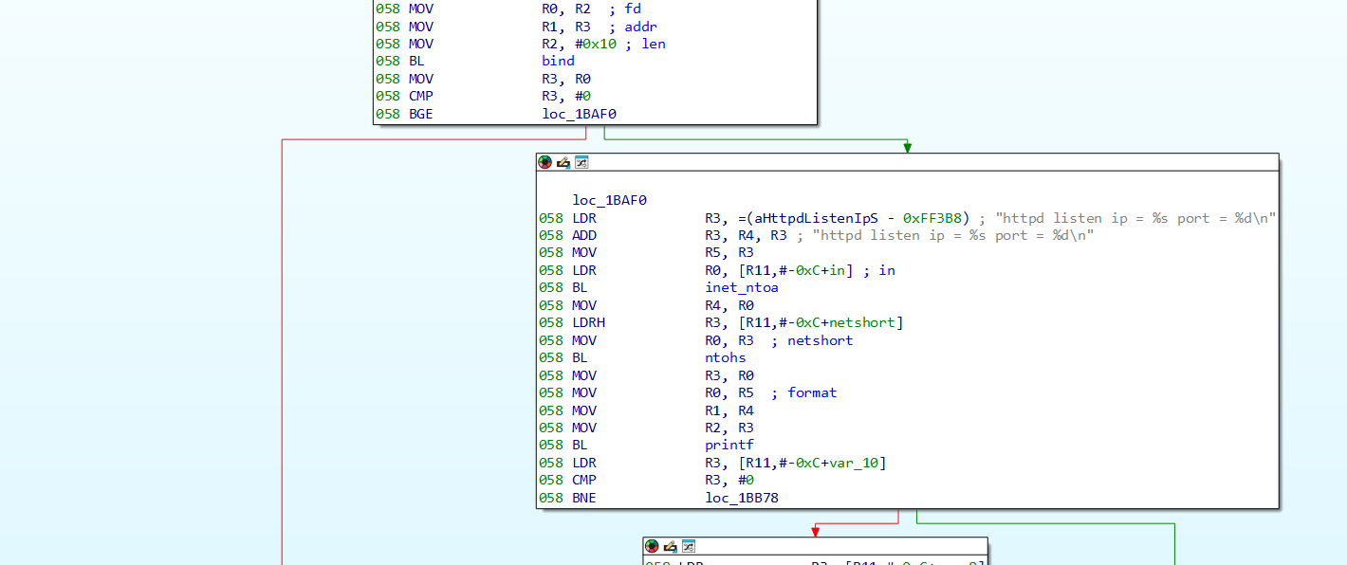Click the edit pencil icon on bottom block

click(x=670, y=546)
